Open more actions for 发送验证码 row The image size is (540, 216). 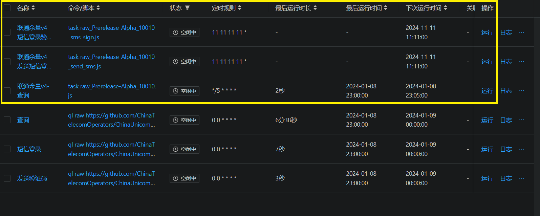pos(521,178)
